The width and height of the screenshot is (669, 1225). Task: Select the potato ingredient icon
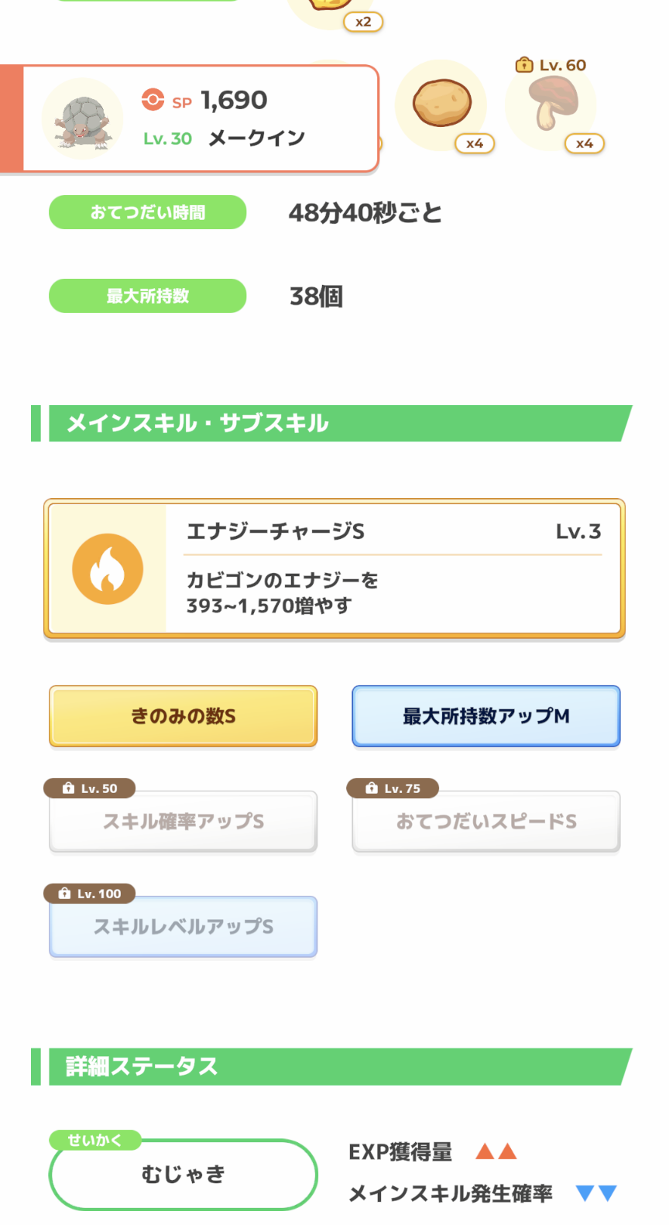441,105
